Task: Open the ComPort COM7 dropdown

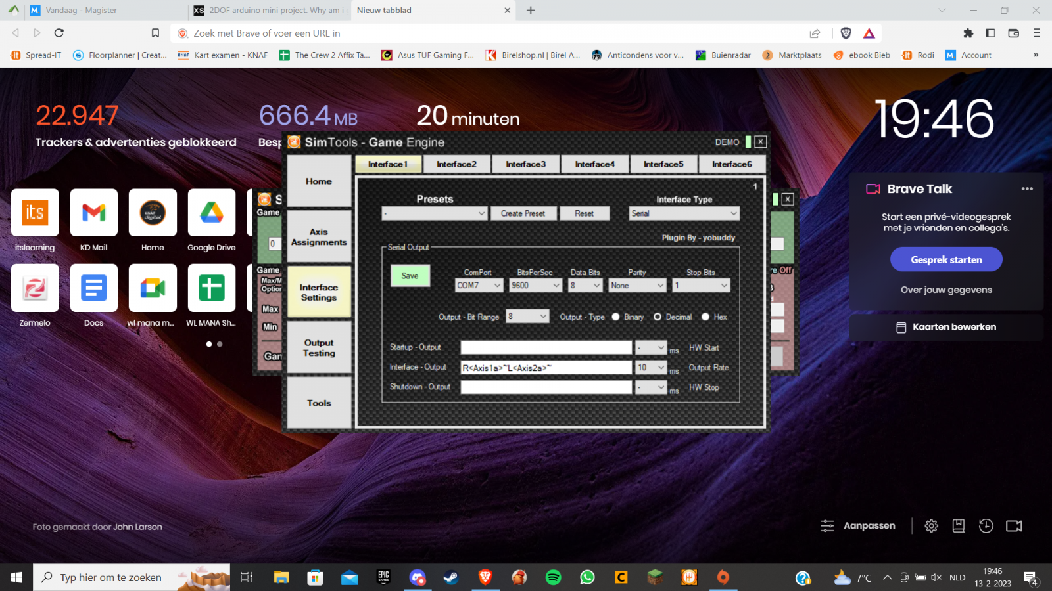Action: pyautogui.click(x=479, y=285)
